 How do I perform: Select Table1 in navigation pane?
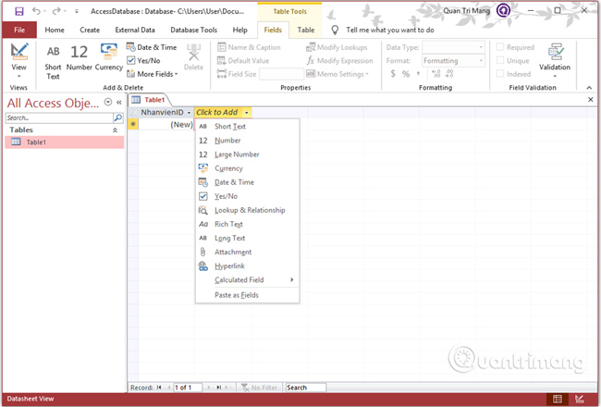pyautogui.click(x=65, y=142)
